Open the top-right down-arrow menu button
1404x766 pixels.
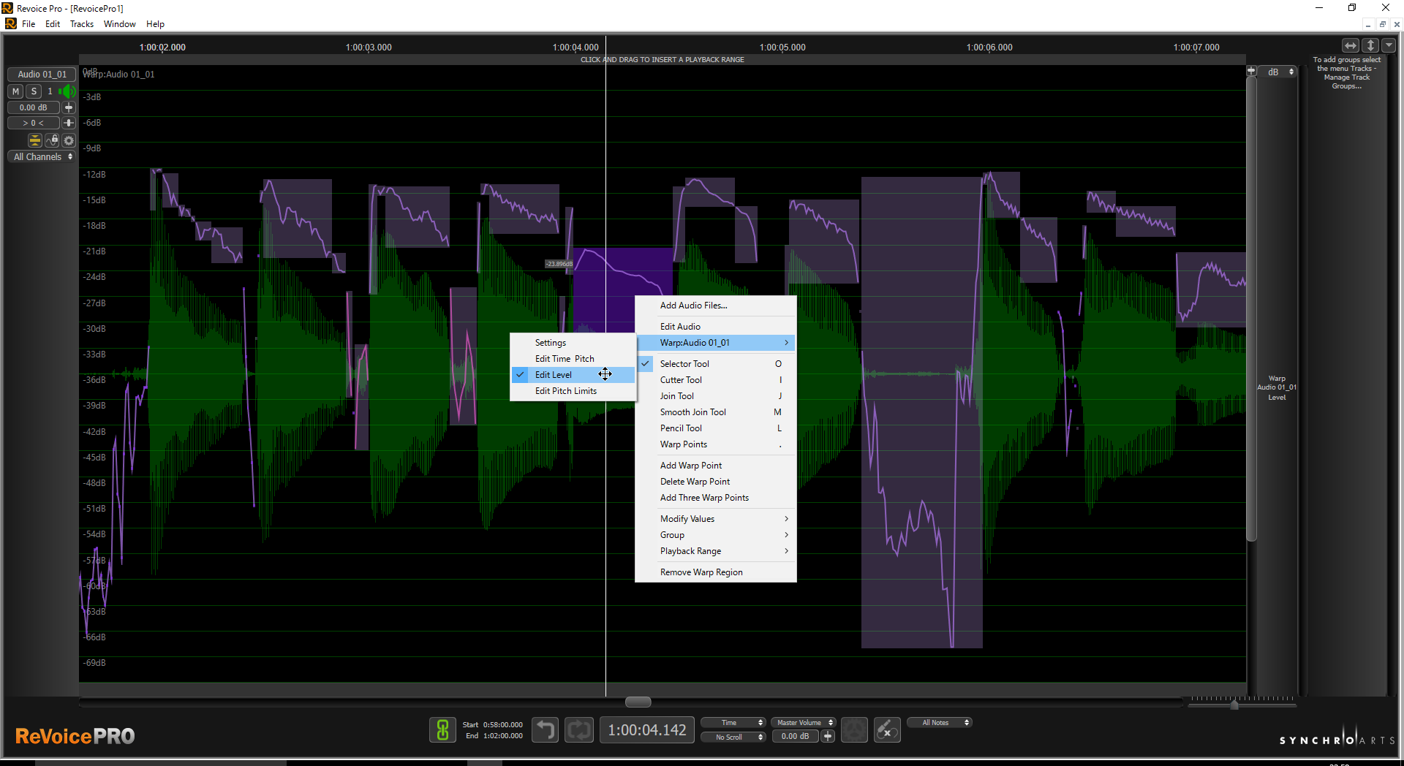[x=1389, y=45]
